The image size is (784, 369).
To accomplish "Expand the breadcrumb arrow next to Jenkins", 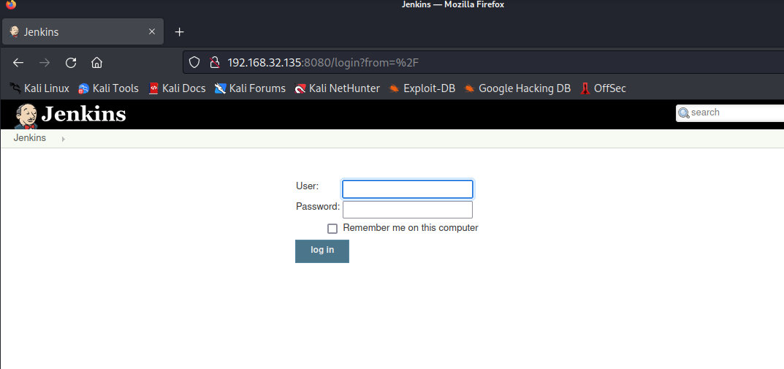I will click(x=63, y=139).
